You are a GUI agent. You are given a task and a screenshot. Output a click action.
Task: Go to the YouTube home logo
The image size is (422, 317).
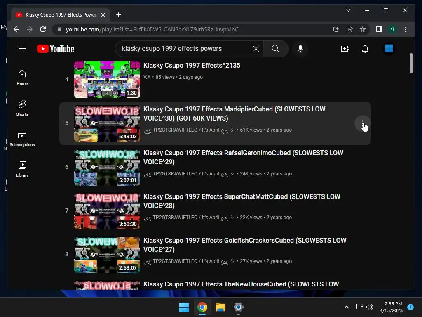56,49
